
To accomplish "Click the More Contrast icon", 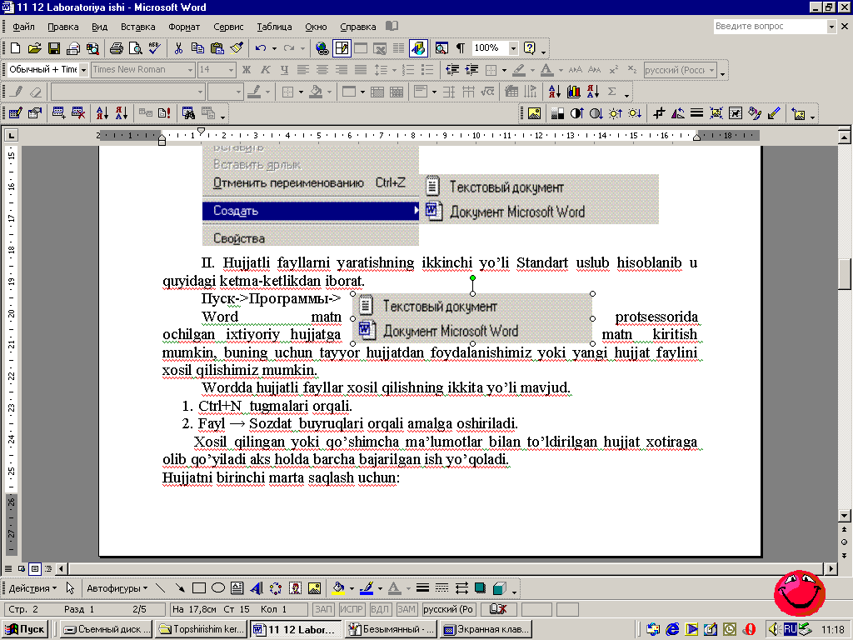I will (x=576, y=112).
